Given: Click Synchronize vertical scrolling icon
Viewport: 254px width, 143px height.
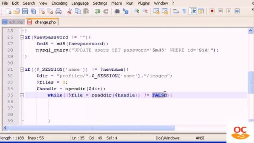Looking at the screenshot, I should pos(156,11).
